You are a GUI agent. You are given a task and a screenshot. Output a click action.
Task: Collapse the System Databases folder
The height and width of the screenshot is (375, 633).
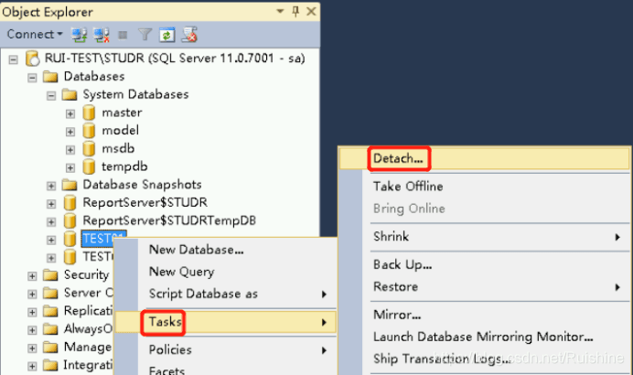tap(51, 94)
